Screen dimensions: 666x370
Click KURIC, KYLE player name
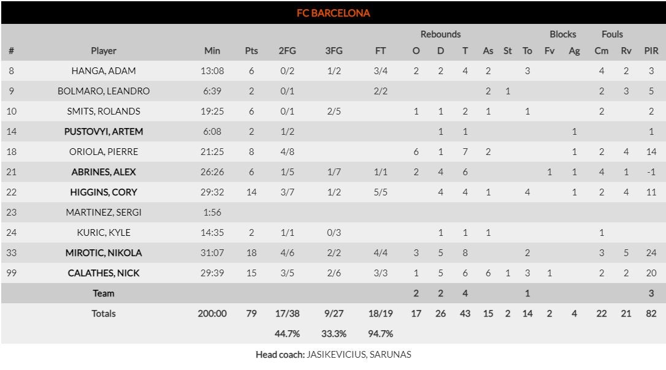[104, 233]
